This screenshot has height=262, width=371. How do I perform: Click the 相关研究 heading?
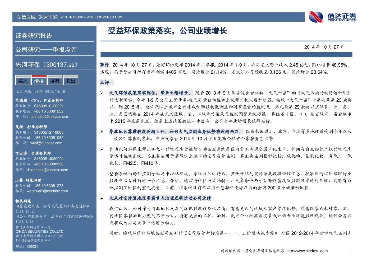[23, 201]
